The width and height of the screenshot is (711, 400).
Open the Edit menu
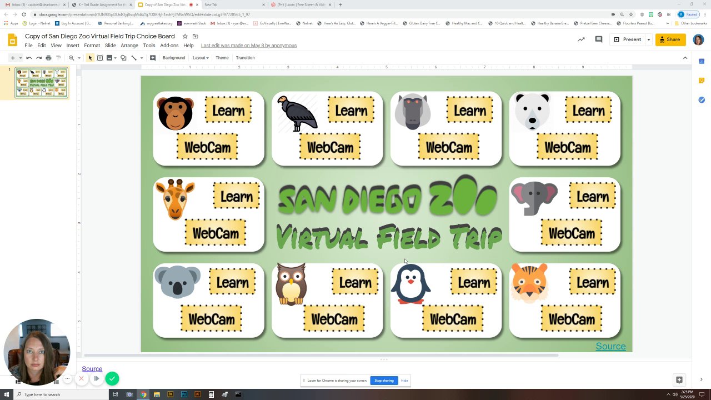click(x=42, y=46)
